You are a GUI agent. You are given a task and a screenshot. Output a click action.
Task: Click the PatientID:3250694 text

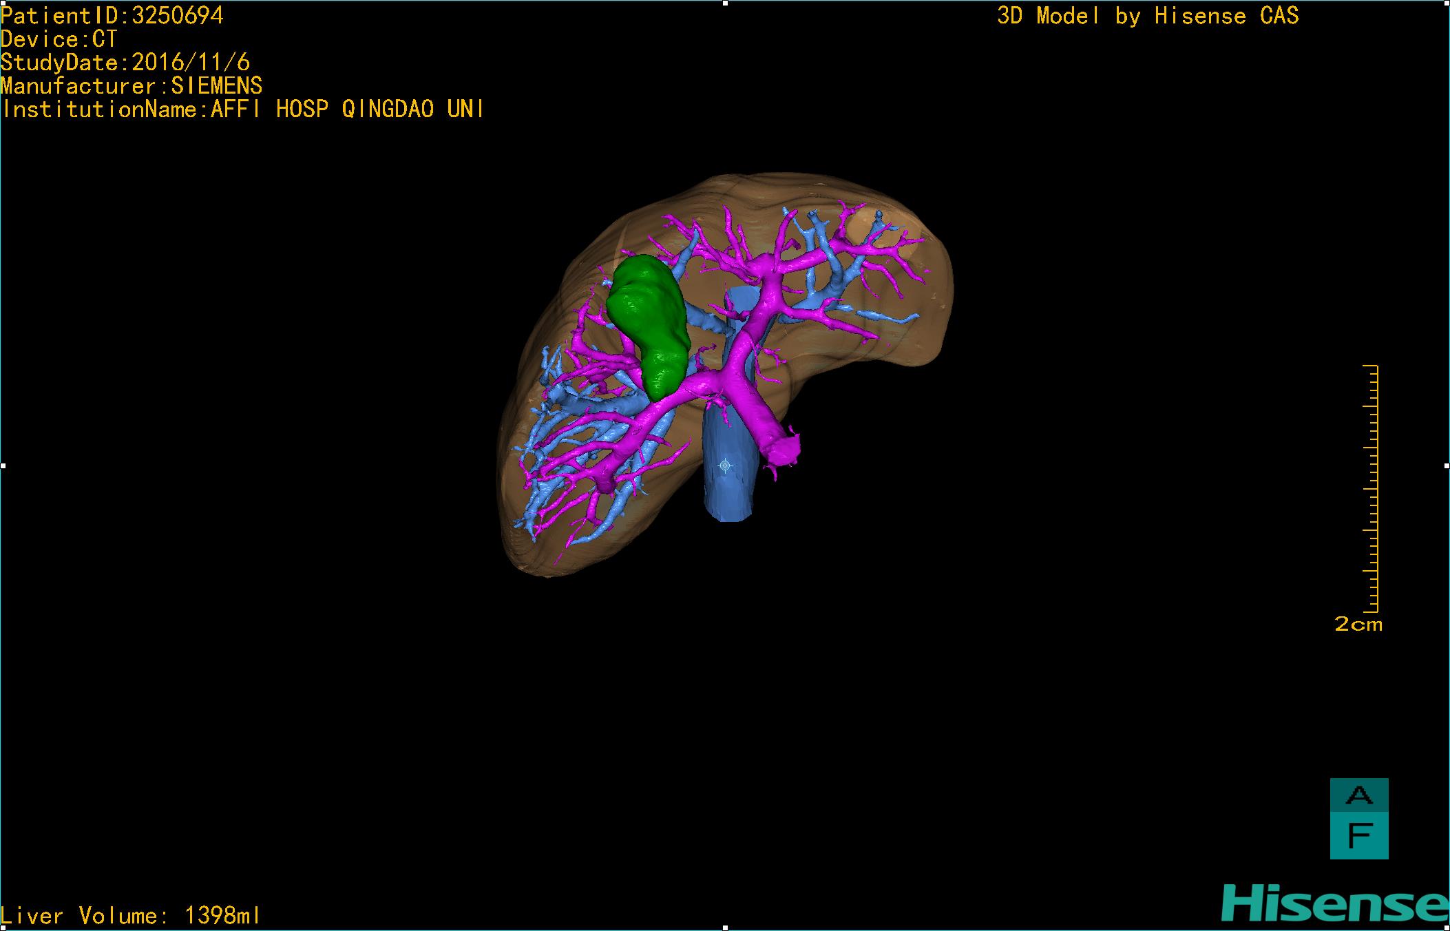tap(112, 16)
